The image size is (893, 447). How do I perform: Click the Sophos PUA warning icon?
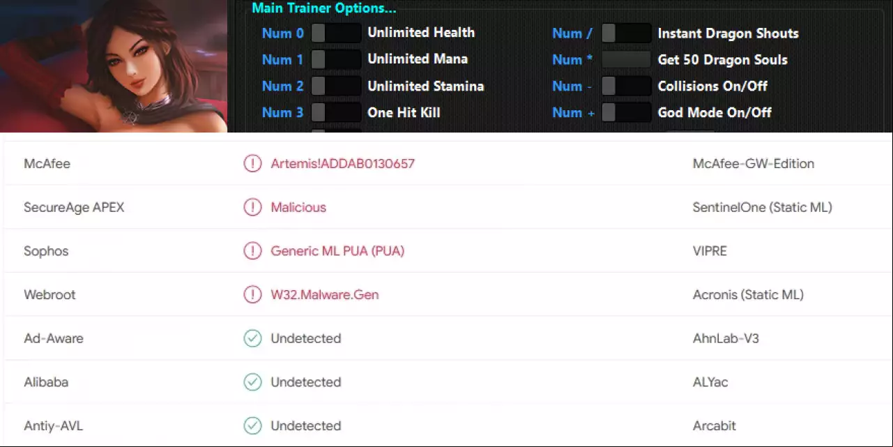pos(252,251)
